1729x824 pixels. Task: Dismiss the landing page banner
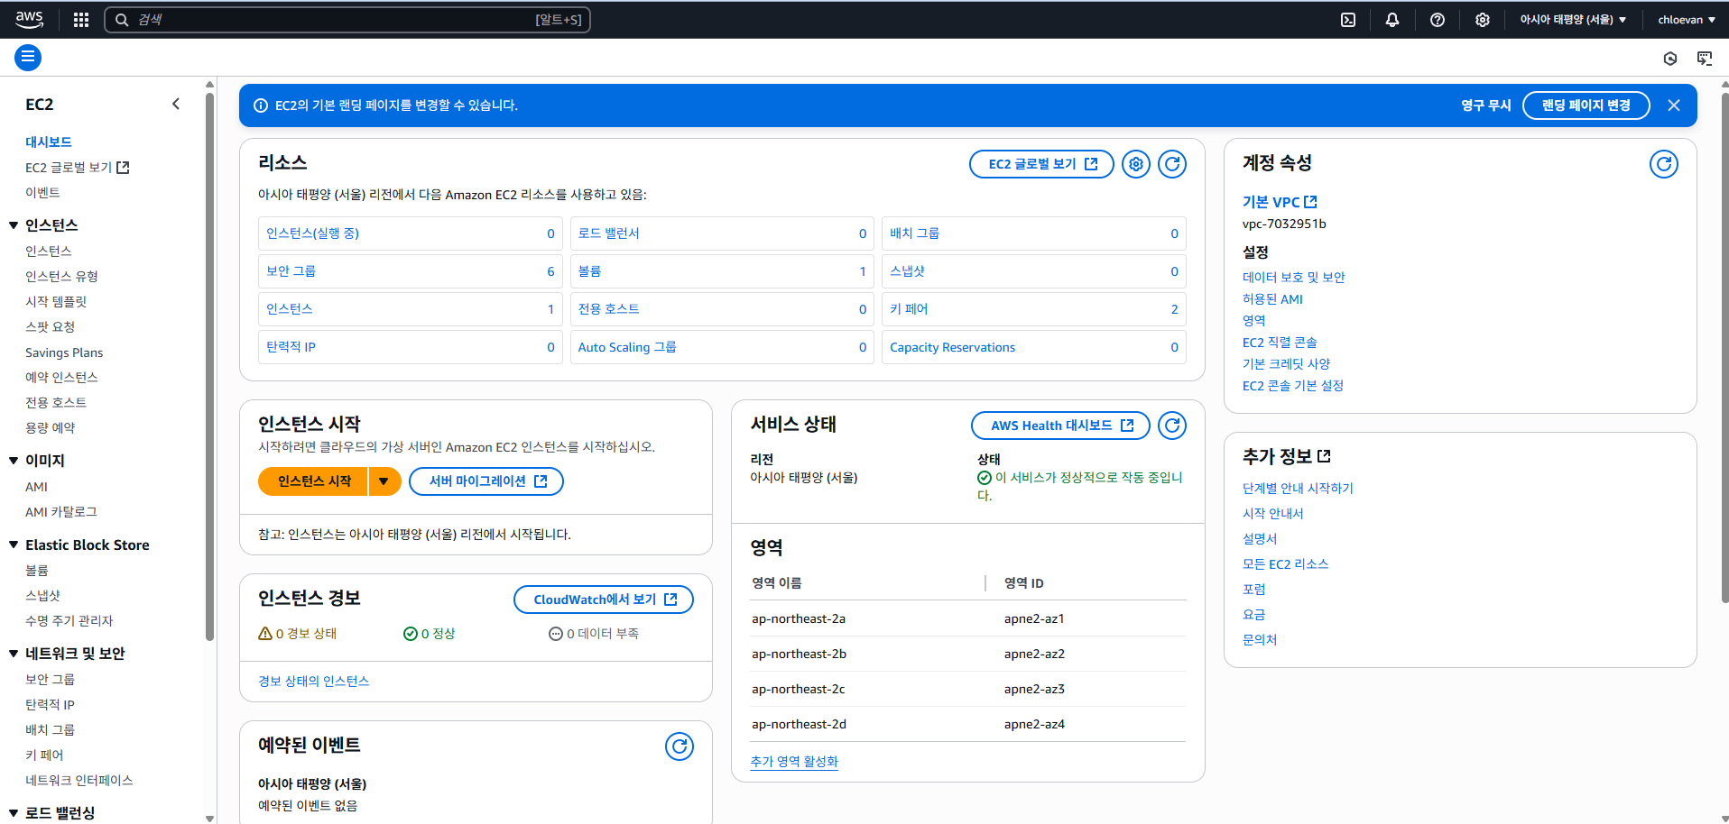pos(1674,105)
